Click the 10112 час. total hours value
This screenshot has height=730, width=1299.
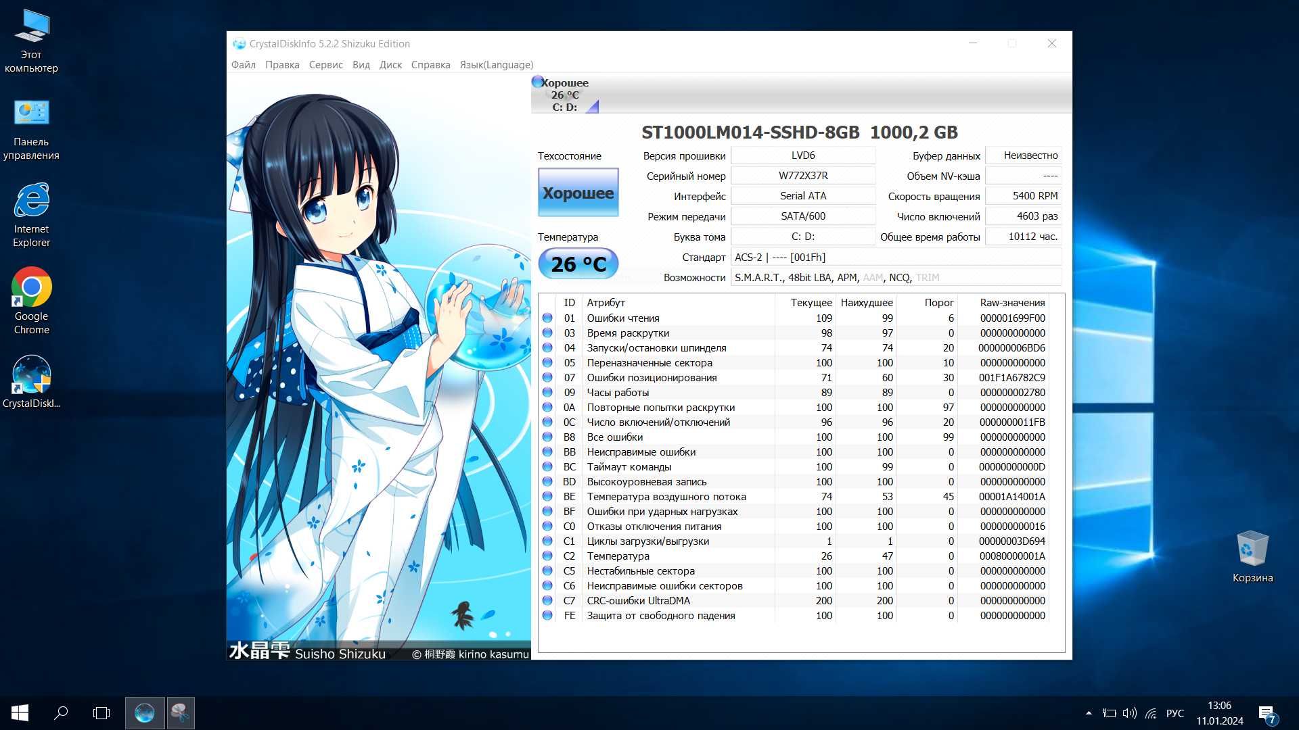point(1024,237)
